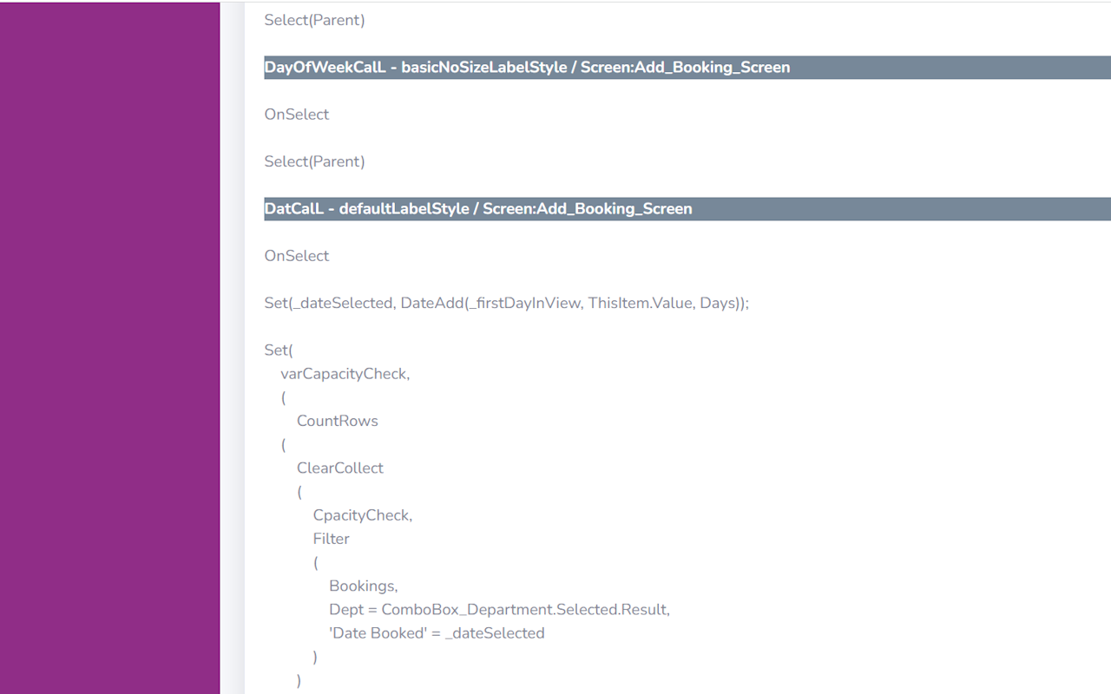The width and height of the screenshot is (1111, 694).
Task: Click the CountRows line
Action: tap(338, 421)
